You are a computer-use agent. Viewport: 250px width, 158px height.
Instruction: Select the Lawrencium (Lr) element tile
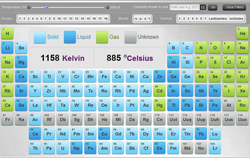coord(215,148)
